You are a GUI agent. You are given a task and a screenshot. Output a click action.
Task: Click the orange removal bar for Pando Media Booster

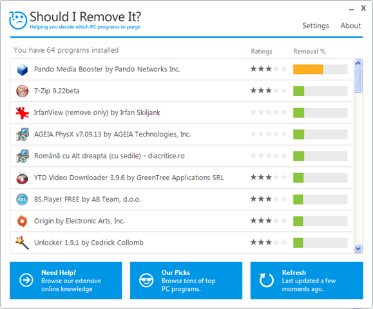[x=308, y=70]
